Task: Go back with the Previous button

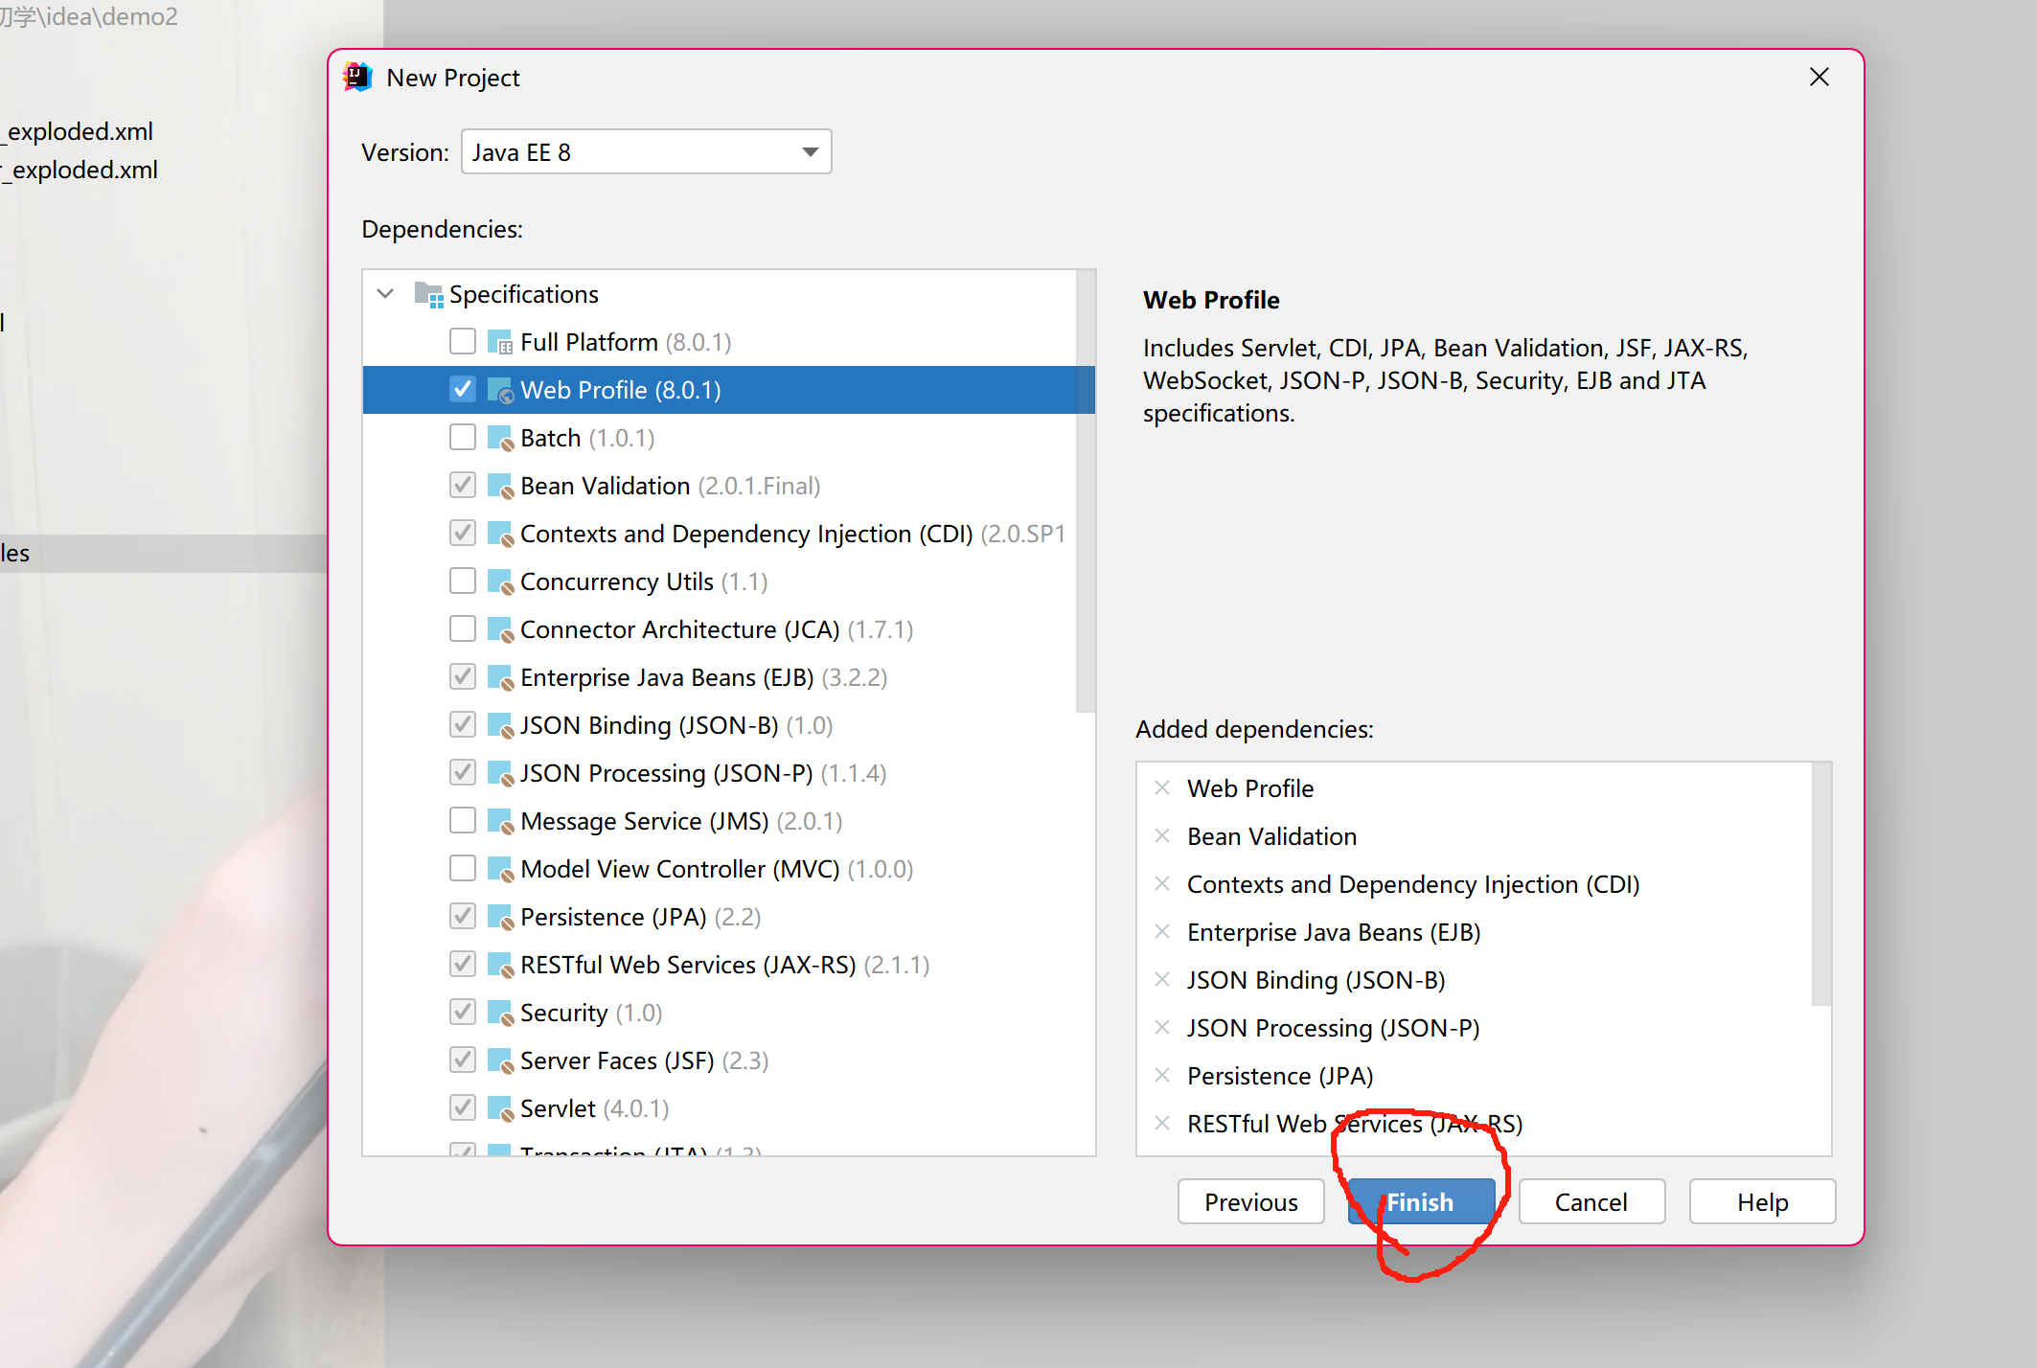Action: [1250, 1201]
